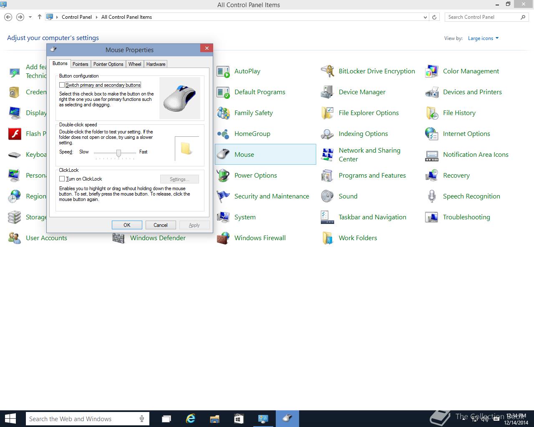Open Internet Explorer from the taskbar

[x=191, y=419]
